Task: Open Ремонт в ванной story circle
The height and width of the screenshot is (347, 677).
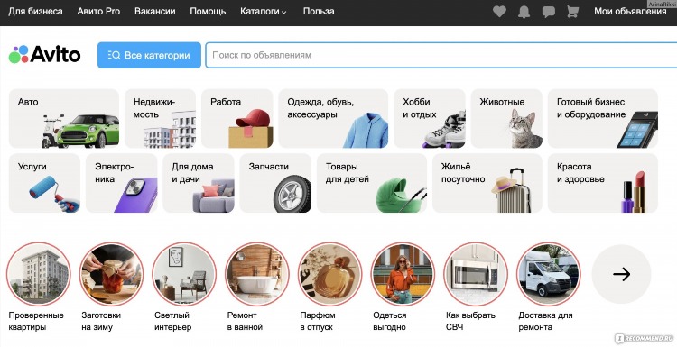Action: [257, 274]
